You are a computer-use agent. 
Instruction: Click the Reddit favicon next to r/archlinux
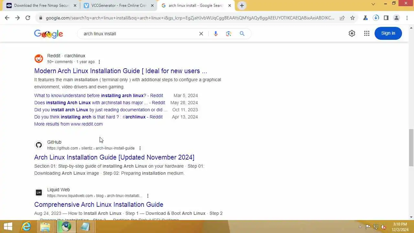(x=39, y=59)
